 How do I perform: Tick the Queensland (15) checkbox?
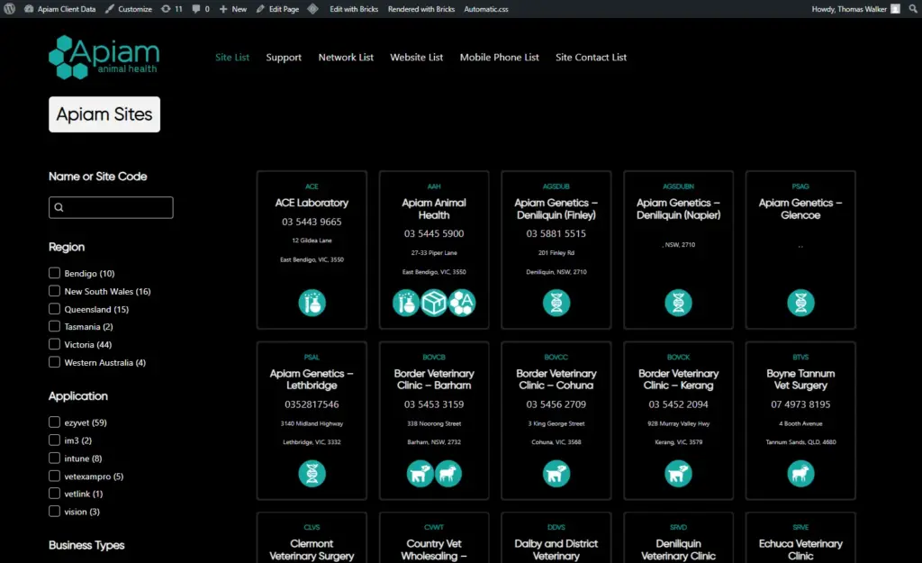point(54,309)
